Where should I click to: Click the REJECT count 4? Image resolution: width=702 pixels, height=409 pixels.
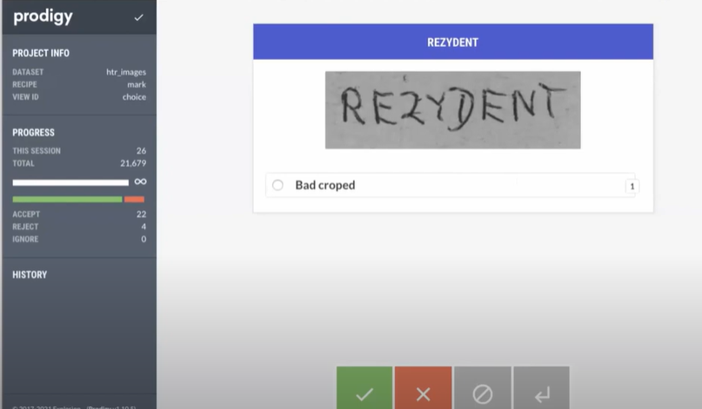point(144,227)
